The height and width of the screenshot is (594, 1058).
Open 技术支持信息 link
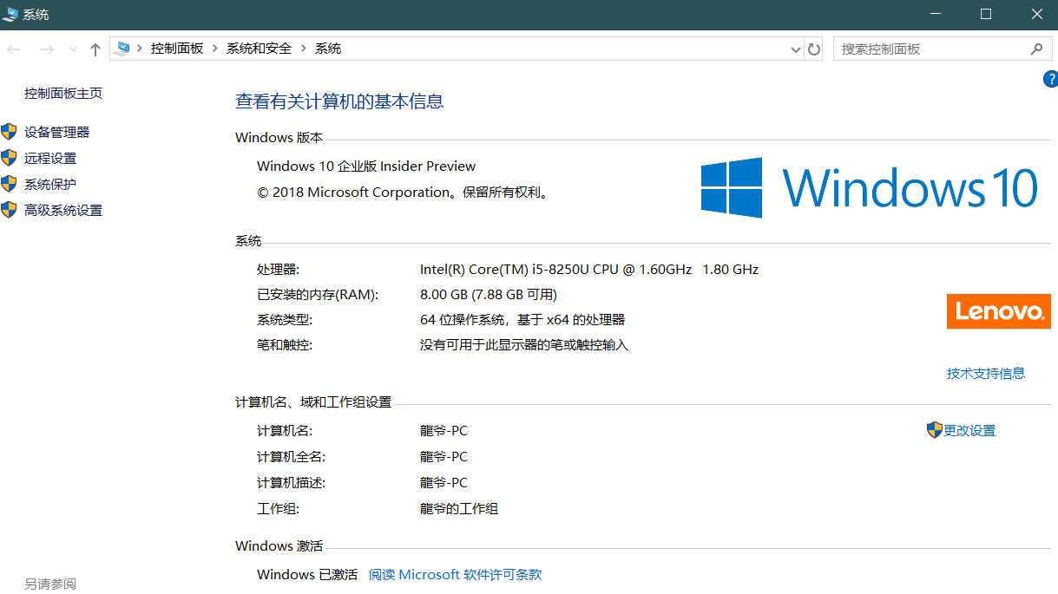pyautogui.click(x=986, y=373)
